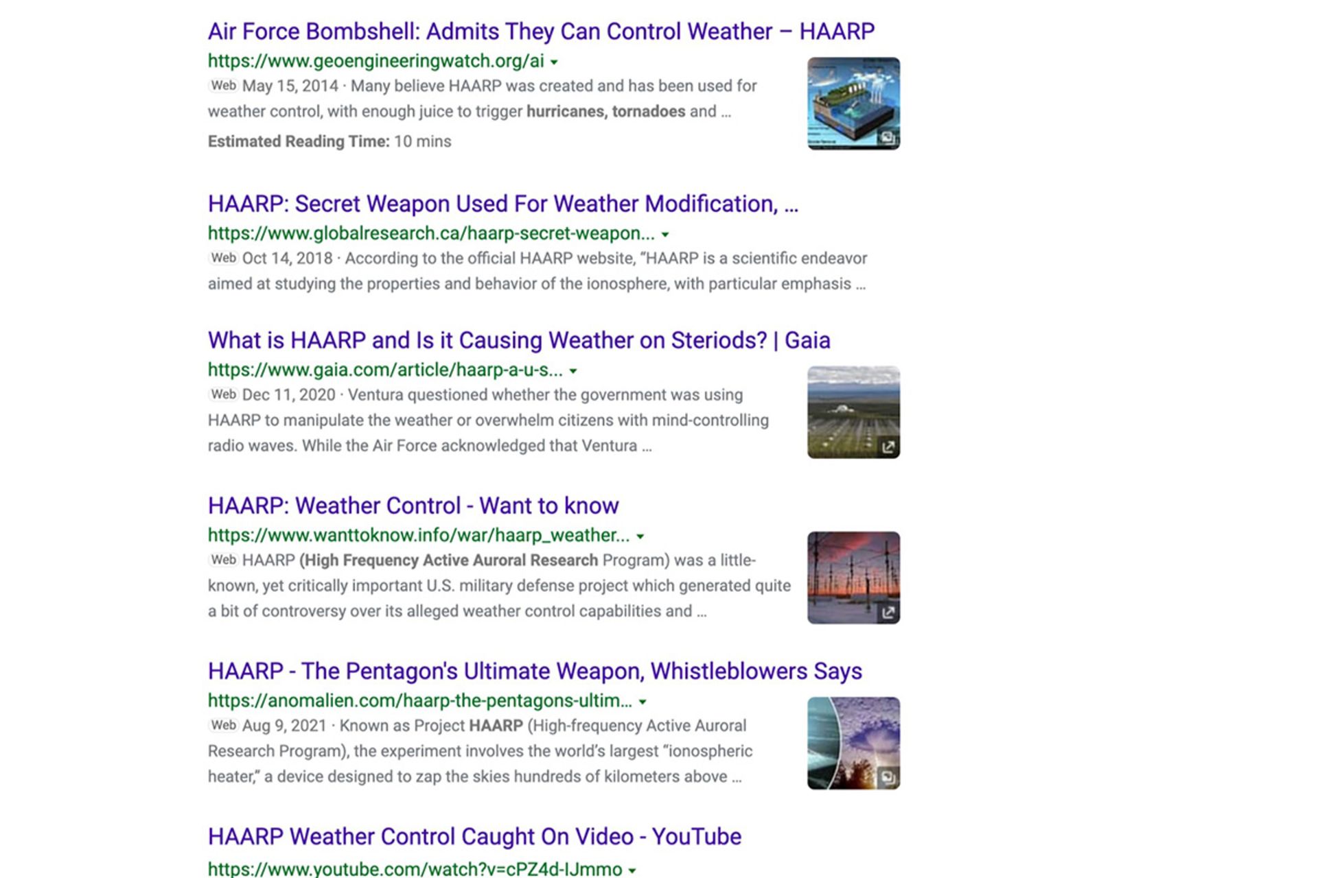Click image-gallery icon on anomalien thumbnail
This screenshot has width=1318, height=878.
(888, 778)
